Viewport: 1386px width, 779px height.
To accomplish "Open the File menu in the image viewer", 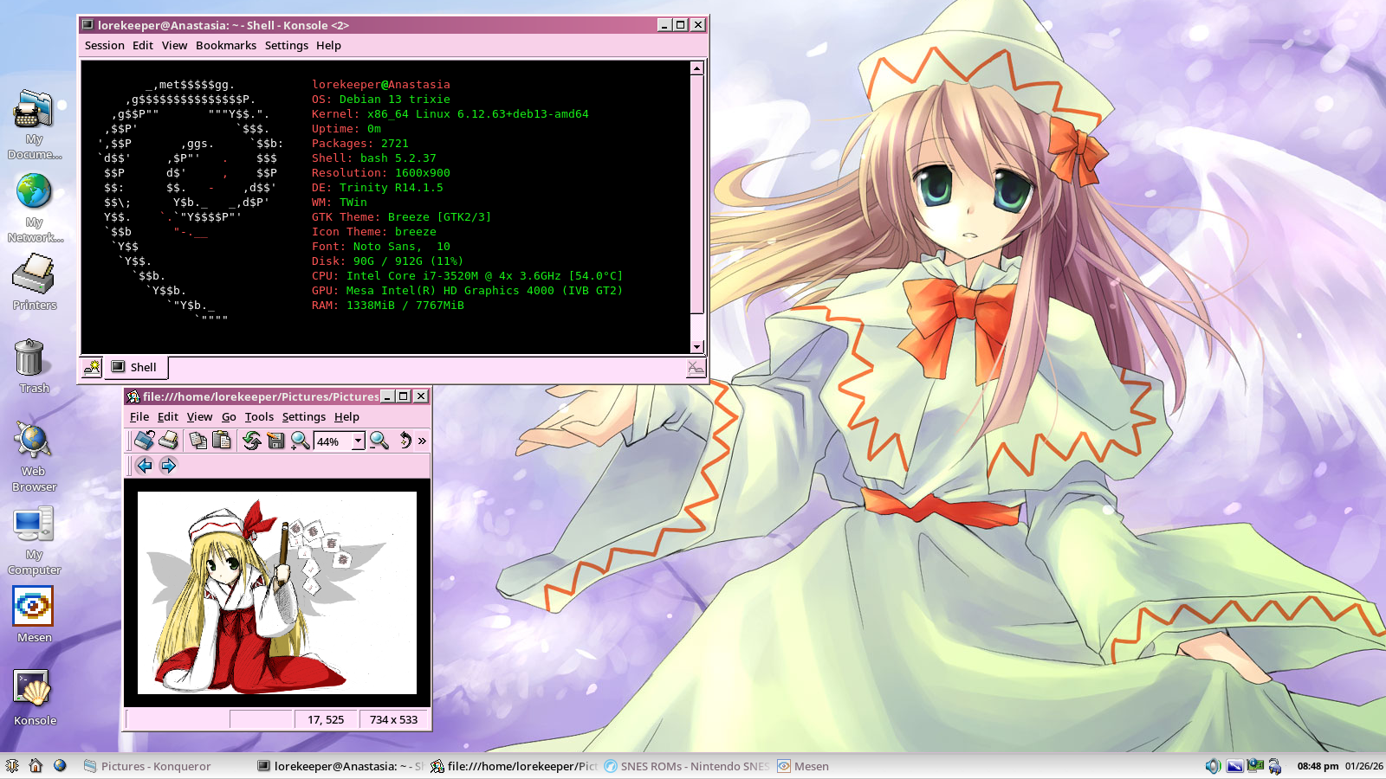I will tap(139, 417).
